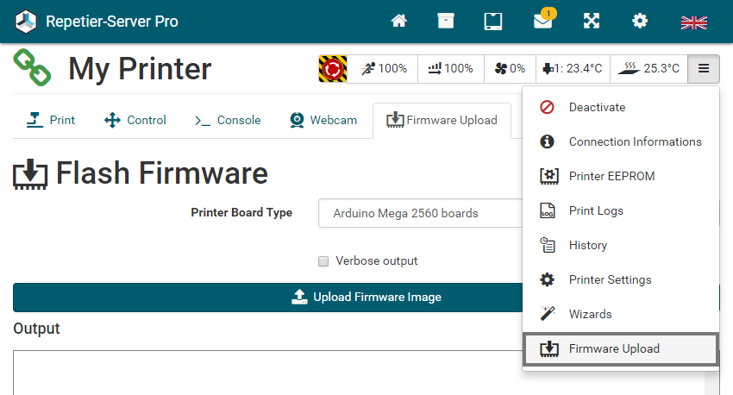Click the Output label

(36, 329)
